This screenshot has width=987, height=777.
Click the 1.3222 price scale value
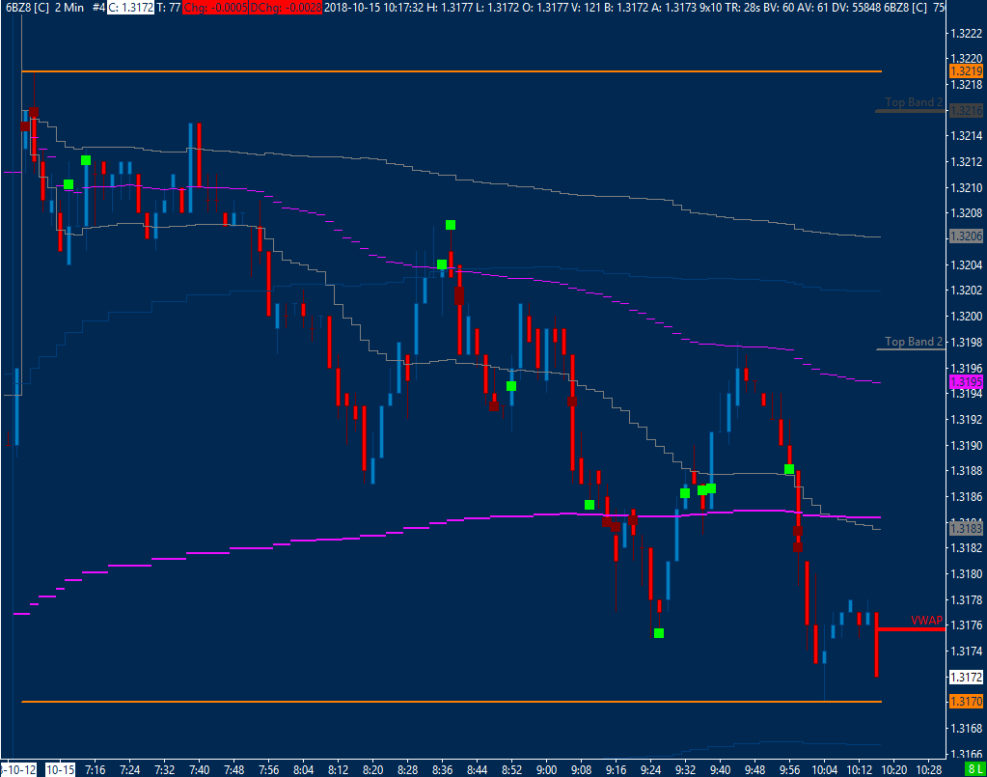tap(967, 34)
